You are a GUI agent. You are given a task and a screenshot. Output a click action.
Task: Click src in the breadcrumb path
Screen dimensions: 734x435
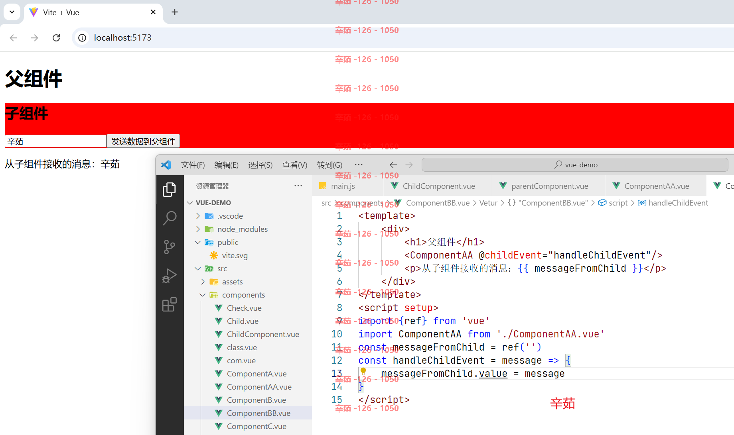[326, 203]
